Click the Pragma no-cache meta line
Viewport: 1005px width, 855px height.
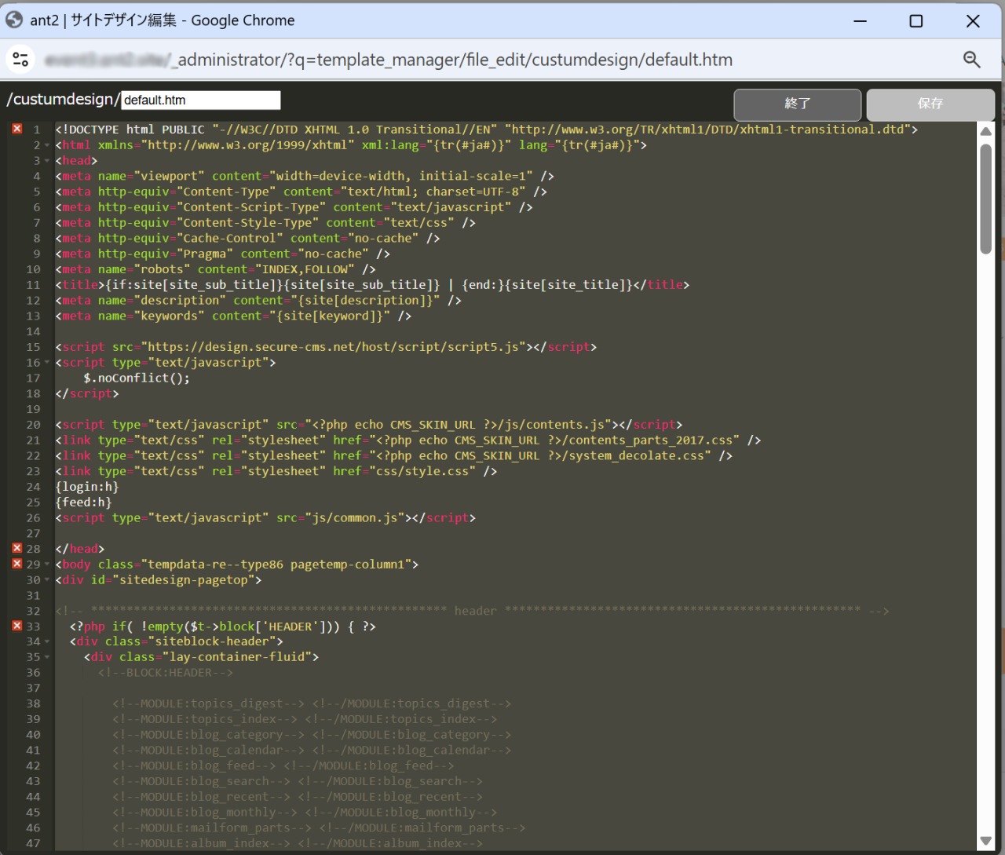(x=222, y=254)
